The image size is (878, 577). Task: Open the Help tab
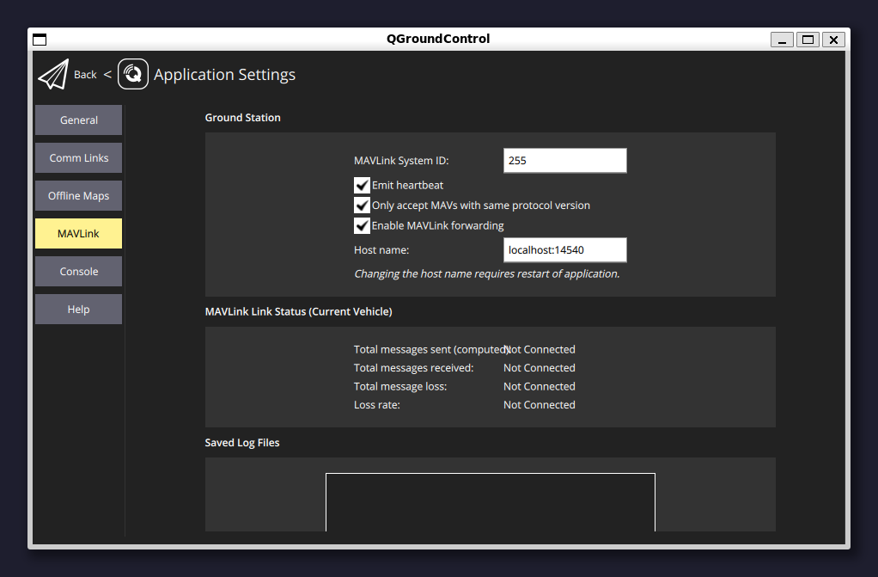pyautogui.click(x=78, y=309)
